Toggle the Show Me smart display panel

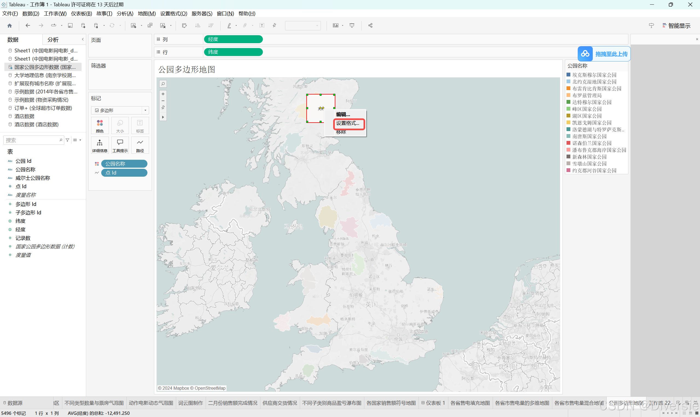[x=676, y=26]
